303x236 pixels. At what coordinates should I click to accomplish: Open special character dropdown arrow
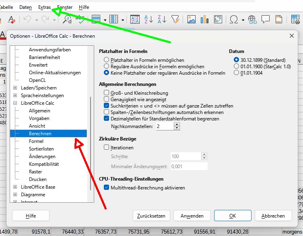[243, 20]
